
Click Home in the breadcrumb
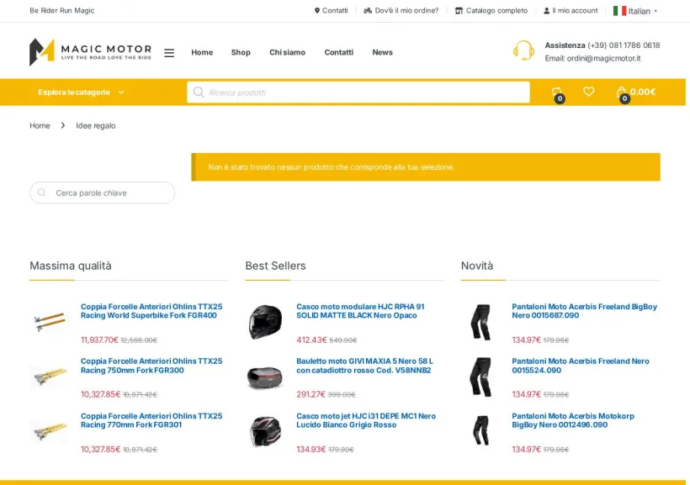coord(40,126)
